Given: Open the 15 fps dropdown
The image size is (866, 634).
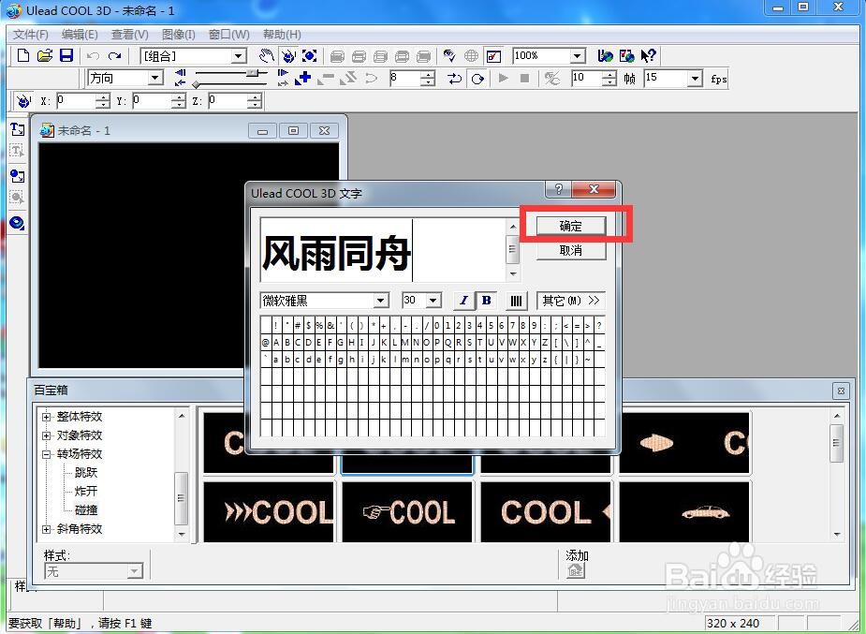Looking at the screenshot, I should click(x=696, y=78).
